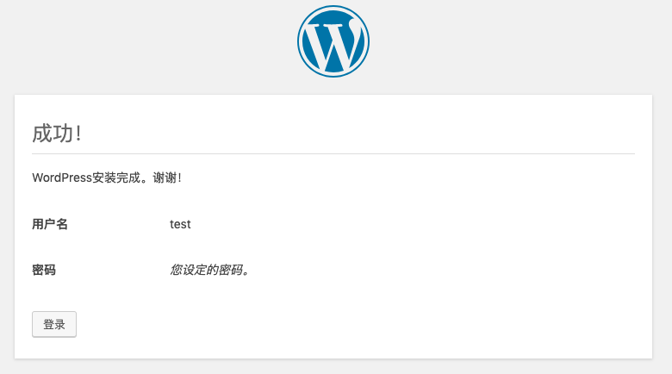
Task: Click the 用 character in the username label
Action: pyautogui.click(x=38, y=224)
